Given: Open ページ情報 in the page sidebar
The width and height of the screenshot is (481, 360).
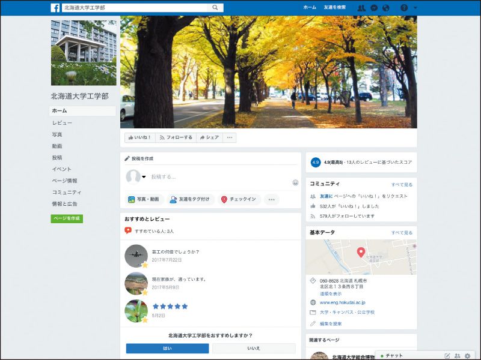Looking at the screenshot, I should [64, 181].
